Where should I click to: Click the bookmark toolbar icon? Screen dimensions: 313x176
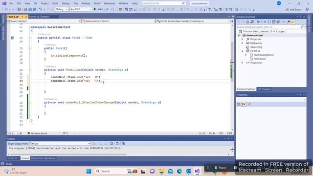pos(237,9)
